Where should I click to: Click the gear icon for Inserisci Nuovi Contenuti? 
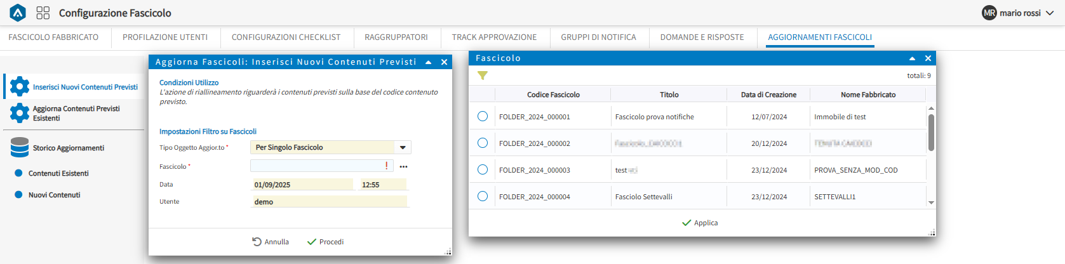pos(20,86)
